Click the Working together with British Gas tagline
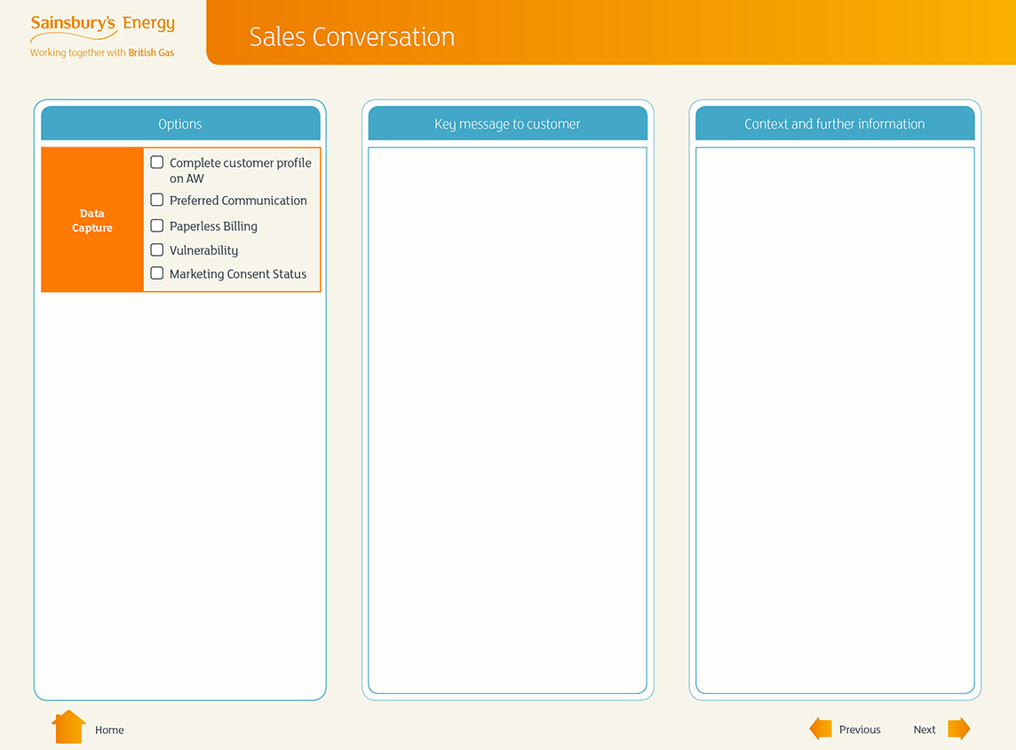1016x750 pixels. pos(102,52)
